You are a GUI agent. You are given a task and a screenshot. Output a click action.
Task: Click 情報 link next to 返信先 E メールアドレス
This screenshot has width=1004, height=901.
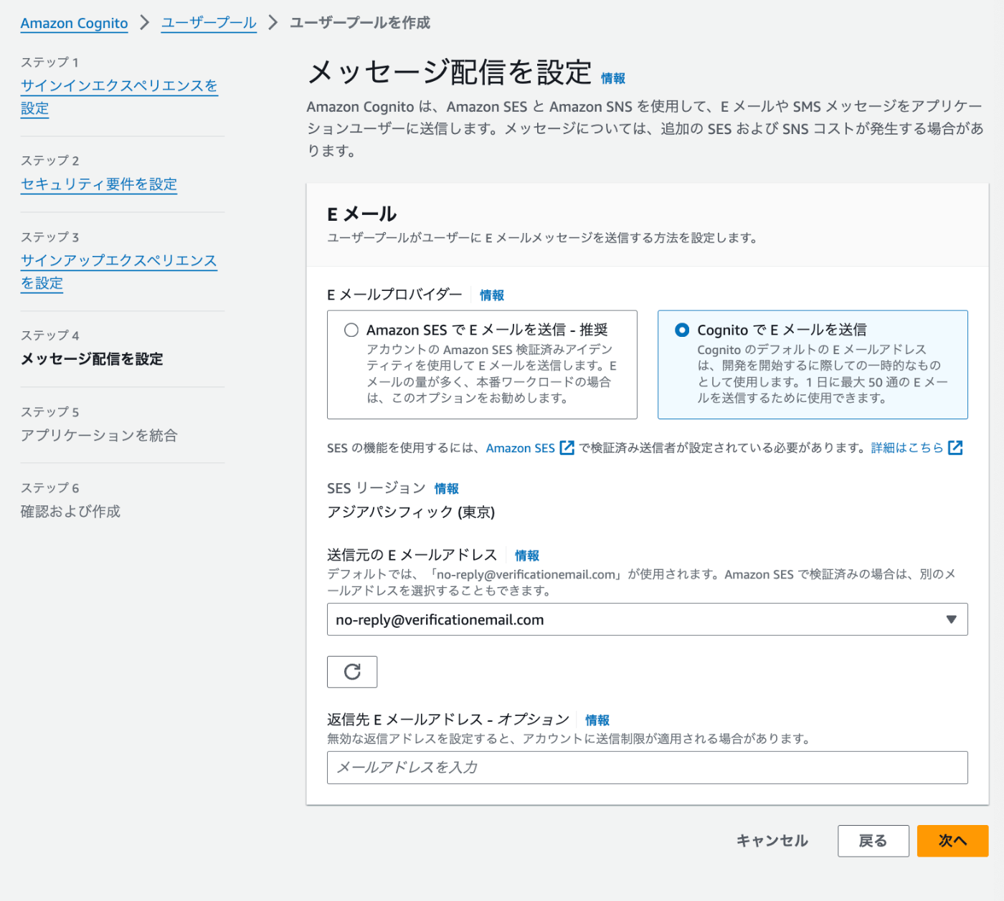click(597, 720)
